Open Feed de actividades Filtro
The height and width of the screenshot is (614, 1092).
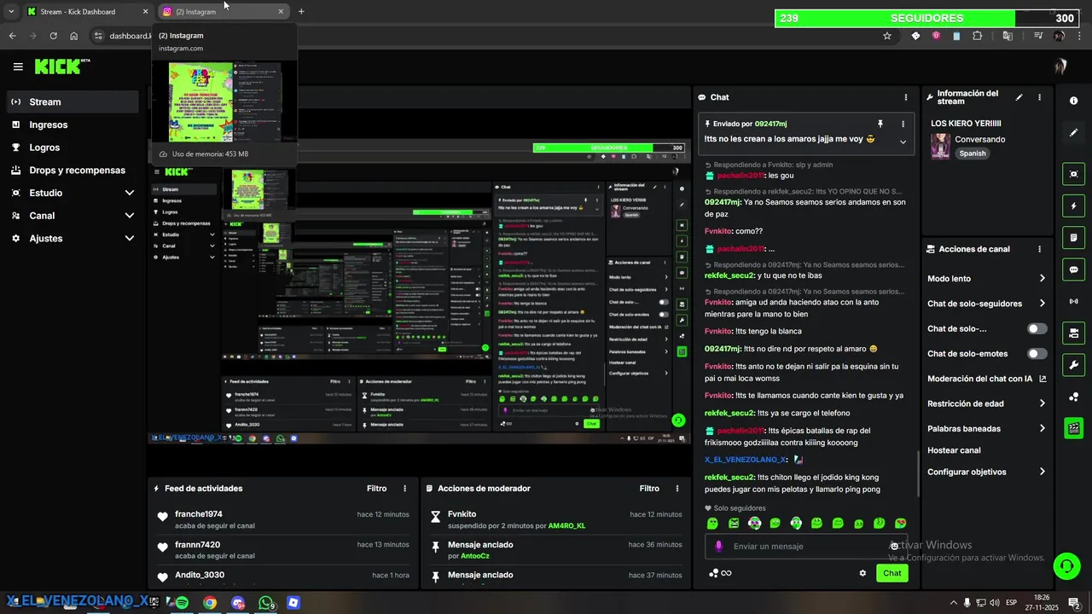click(x=376, y=489)
